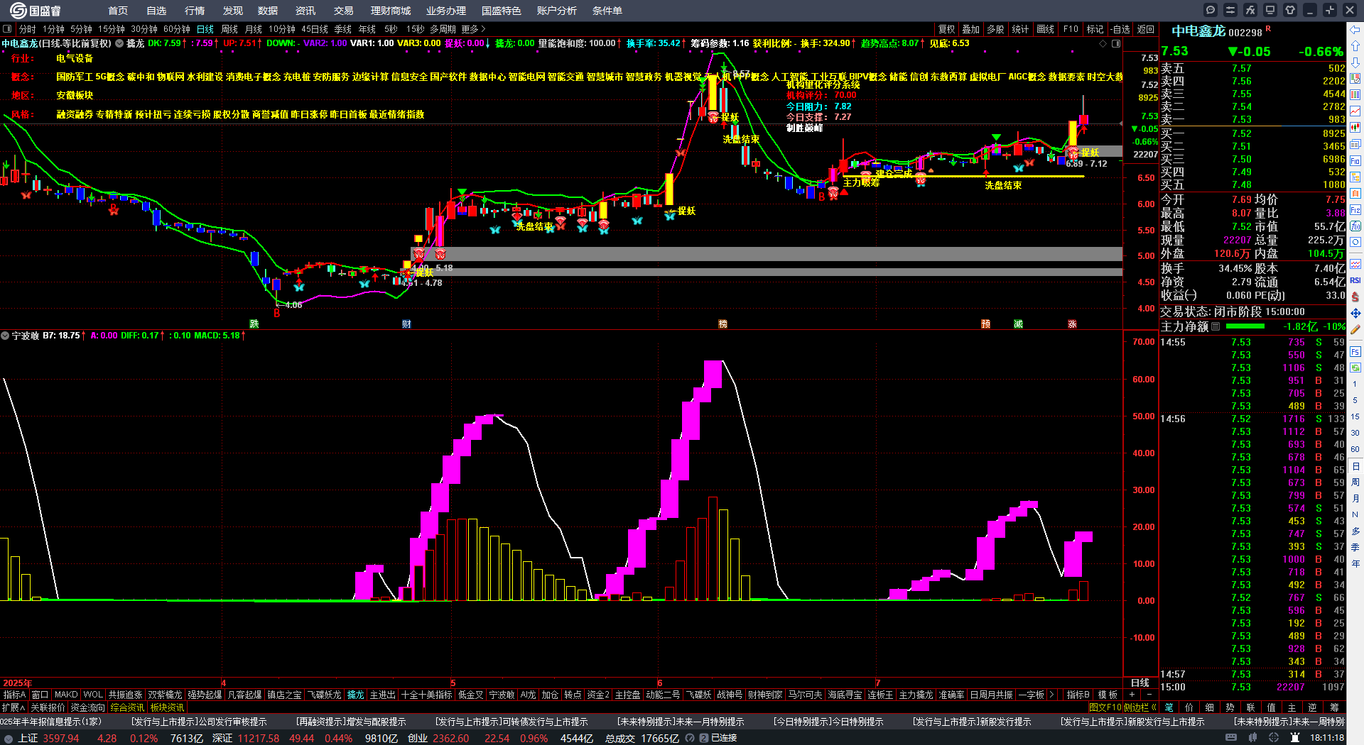Image resolution: width=1364 pixels, height=745 pixels.
Task: Click the keyboard icon in status bar
Action: point(1231,738)
